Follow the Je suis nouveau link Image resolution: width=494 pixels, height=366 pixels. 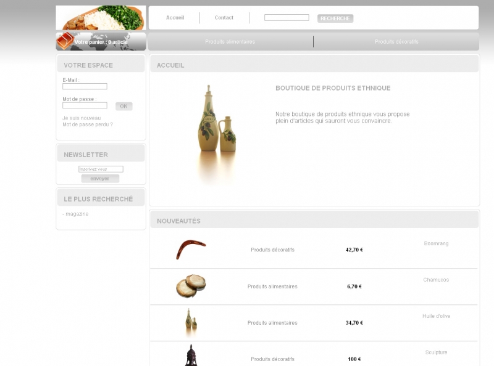click(82, 118)
